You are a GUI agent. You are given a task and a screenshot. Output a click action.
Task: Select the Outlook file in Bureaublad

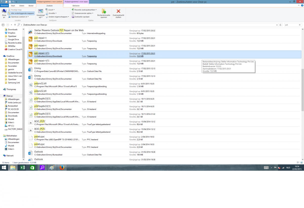coord(164,153)
